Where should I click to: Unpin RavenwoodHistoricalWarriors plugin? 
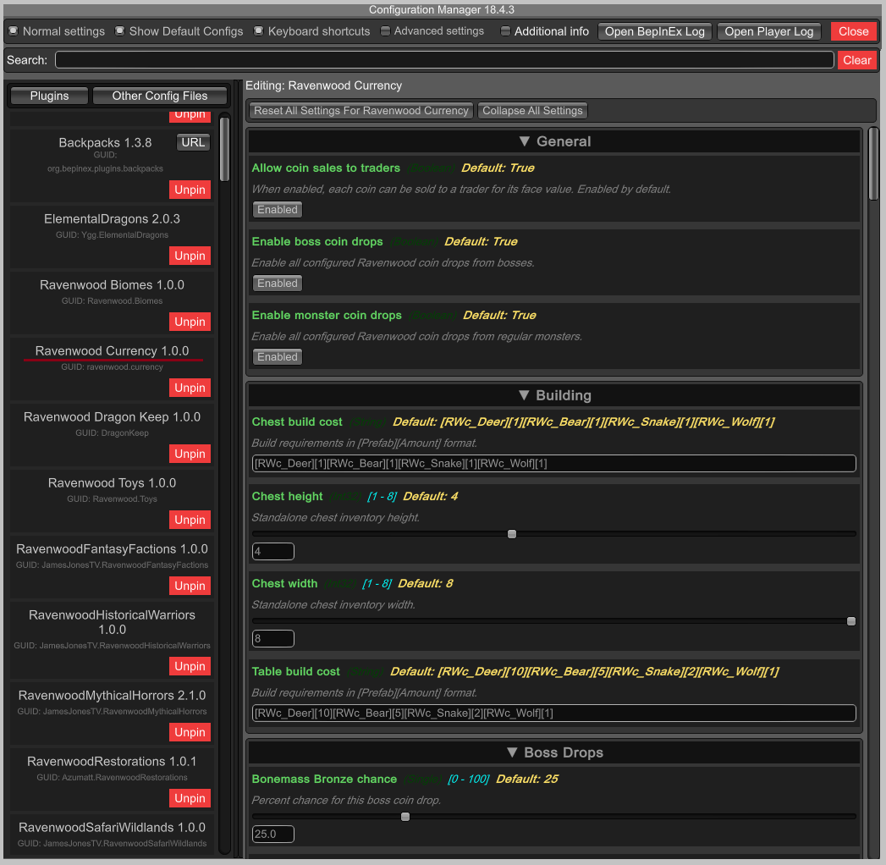pyautogui.click(x=190, y=667)
